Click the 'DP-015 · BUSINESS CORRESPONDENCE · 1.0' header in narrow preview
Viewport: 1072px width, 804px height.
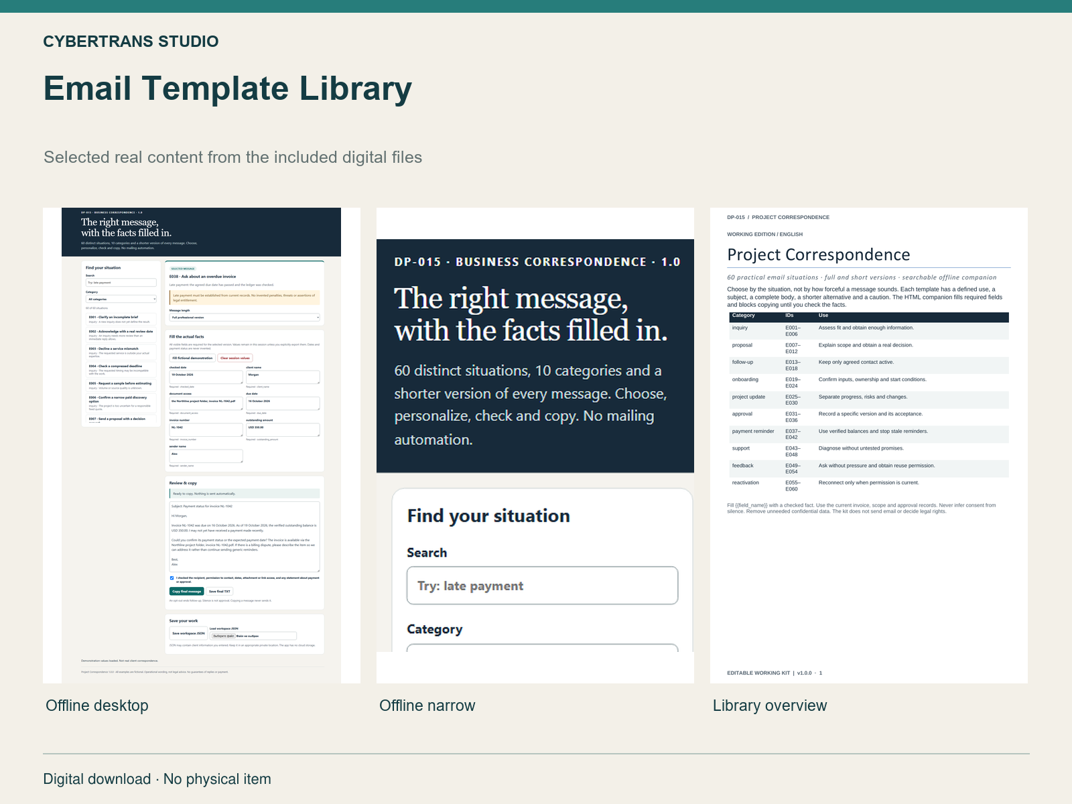tap(537, 262)
